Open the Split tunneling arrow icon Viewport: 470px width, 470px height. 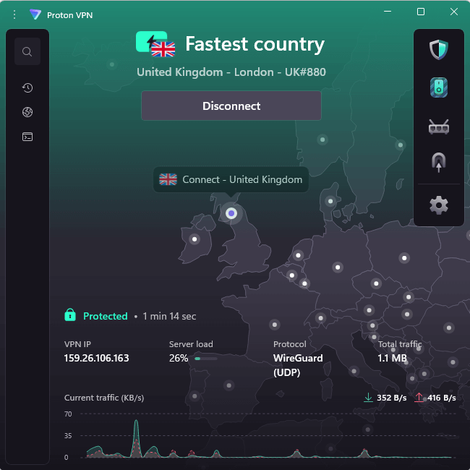438,163
